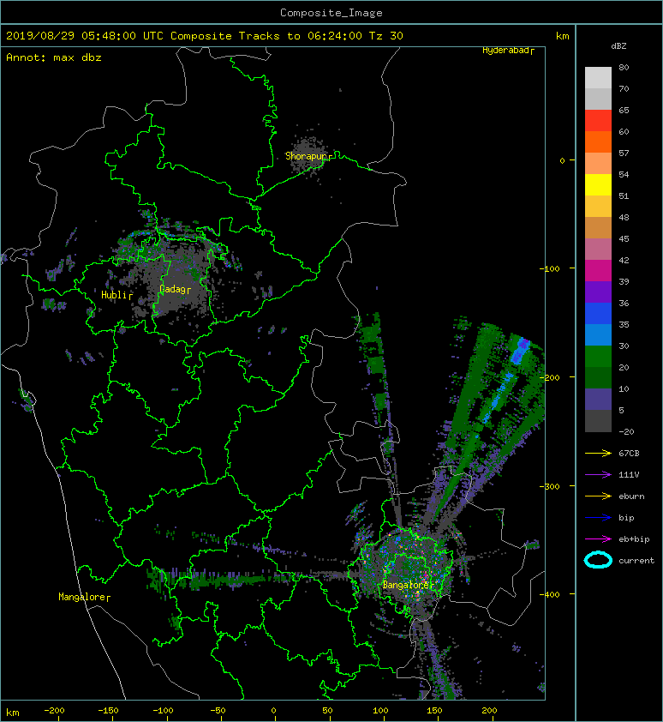Click the 67CB legend label

point(629,454)
